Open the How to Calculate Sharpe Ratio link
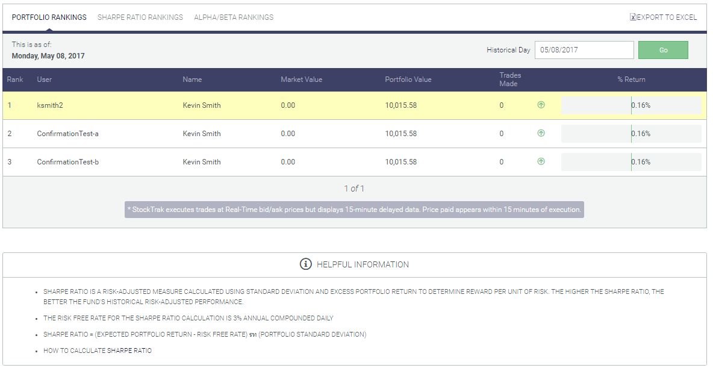Image resolution: width=713 pixels, height=371 pixels. coord(98,351)
